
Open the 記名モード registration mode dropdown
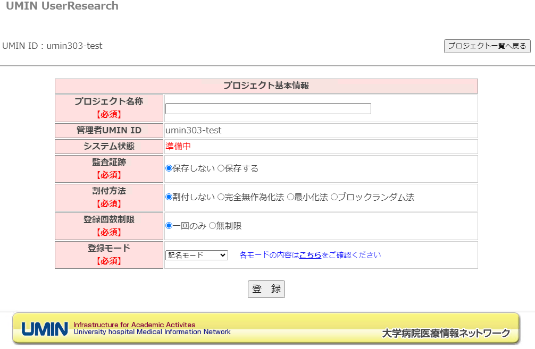pos(196,256)
